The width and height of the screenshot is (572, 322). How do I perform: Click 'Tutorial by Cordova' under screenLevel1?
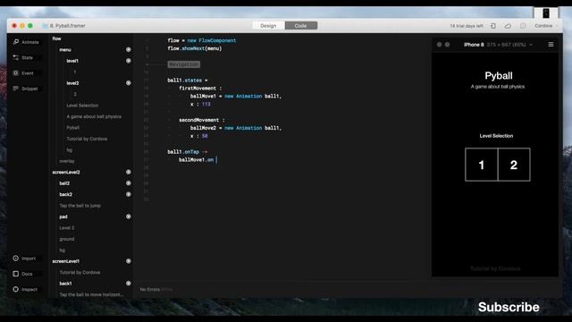point(80,272)
